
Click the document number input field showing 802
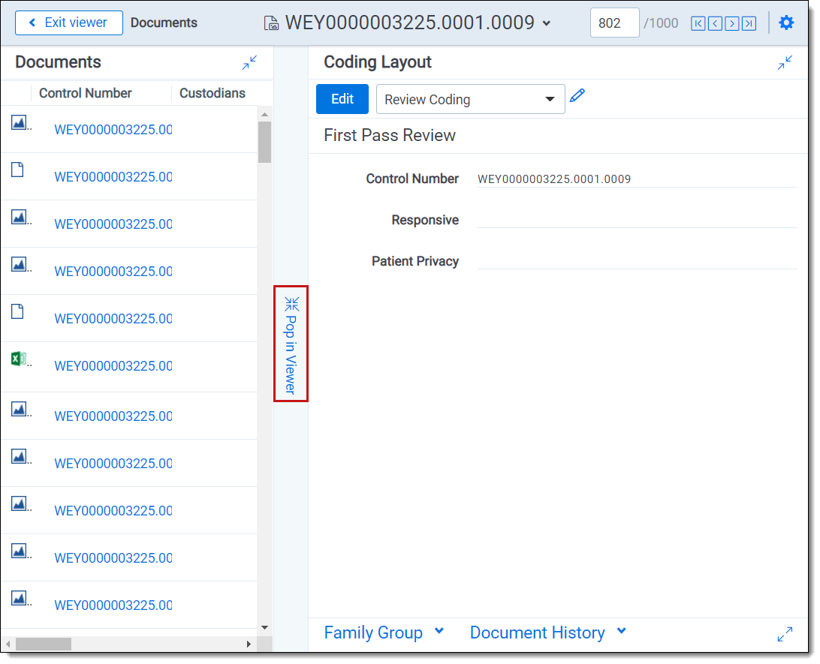(x=614, y=23)
